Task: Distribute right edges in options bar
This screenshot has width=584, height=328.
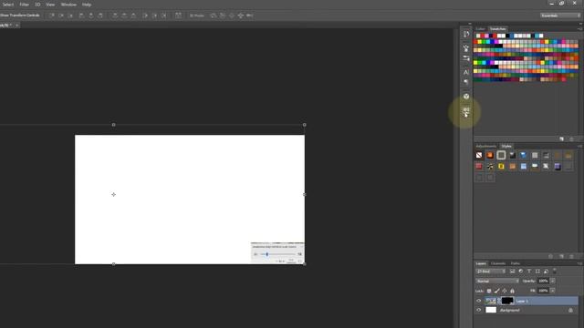Action: (163, 15)
